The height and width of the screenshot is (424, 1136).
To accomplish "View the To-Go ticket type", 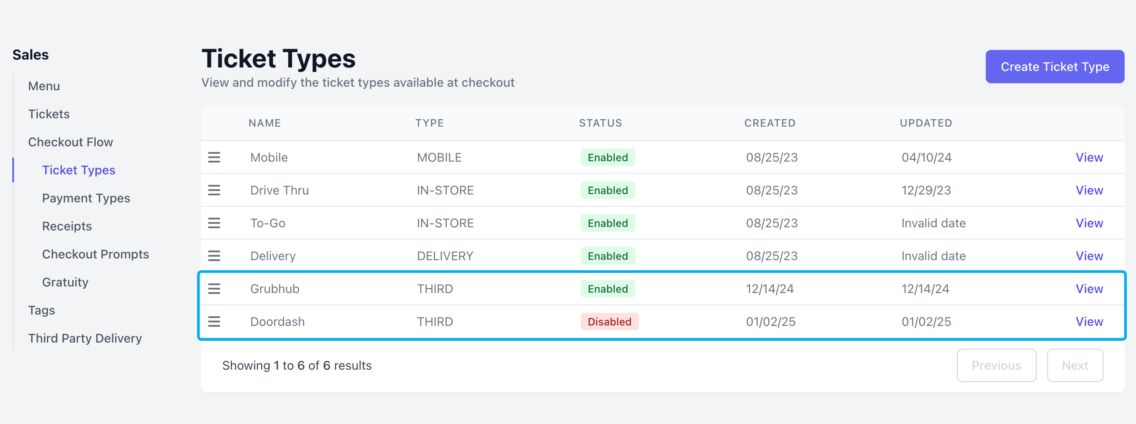I will point(1089,223).
